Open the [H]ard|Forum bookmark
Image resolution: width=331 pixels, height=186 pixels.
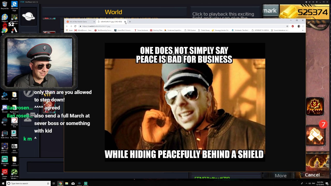pos(83,30)
